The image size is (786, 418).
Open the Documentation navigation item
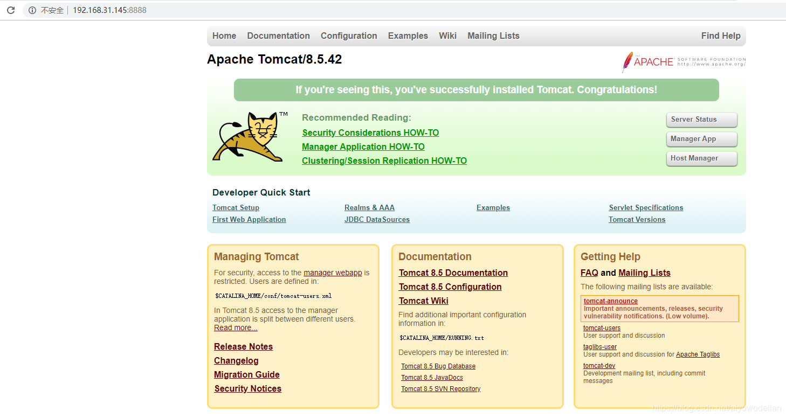[x=278, y=36]
